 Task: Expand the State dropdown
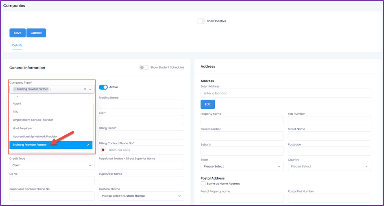(242, 166)
